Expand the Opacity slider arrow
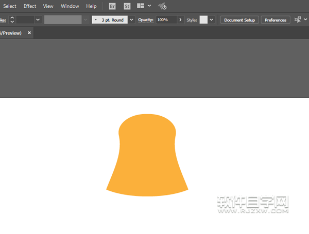The image size is (309, 234). coord(180,20)
